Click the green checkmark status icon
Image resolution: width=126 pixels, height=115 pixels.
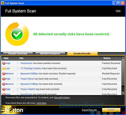17,34
